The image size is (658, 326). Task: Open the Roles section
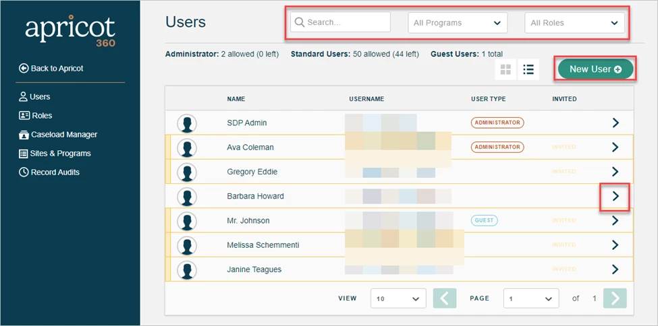click(36, 116)
